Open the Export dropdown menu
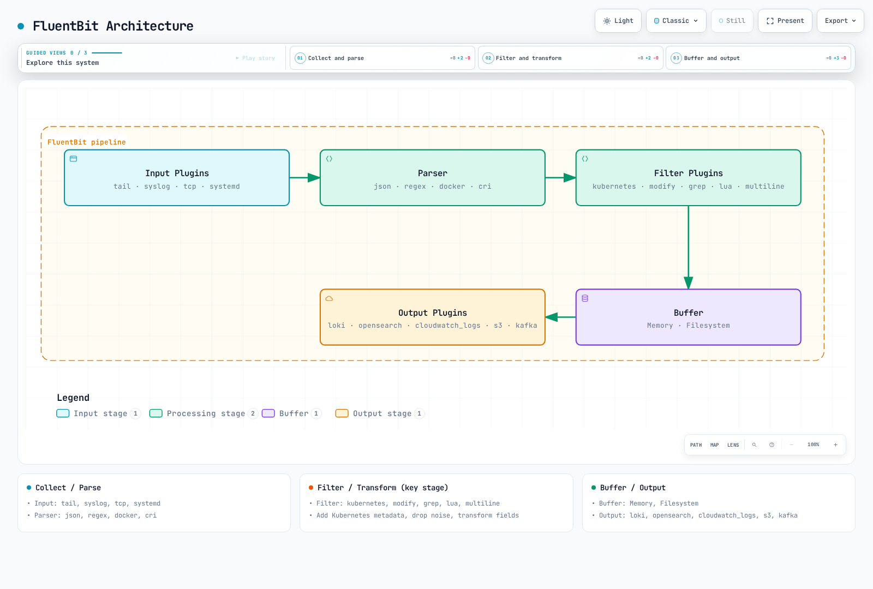Image resolution: width=873 pixels, height=589 pixels. tap(840, 21)
